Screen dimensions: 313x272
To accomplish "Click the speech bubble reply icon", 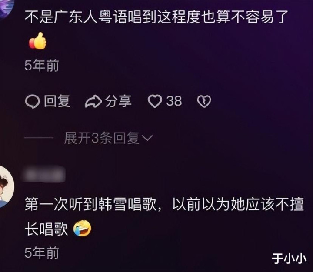I will click(x=32, y=101).
